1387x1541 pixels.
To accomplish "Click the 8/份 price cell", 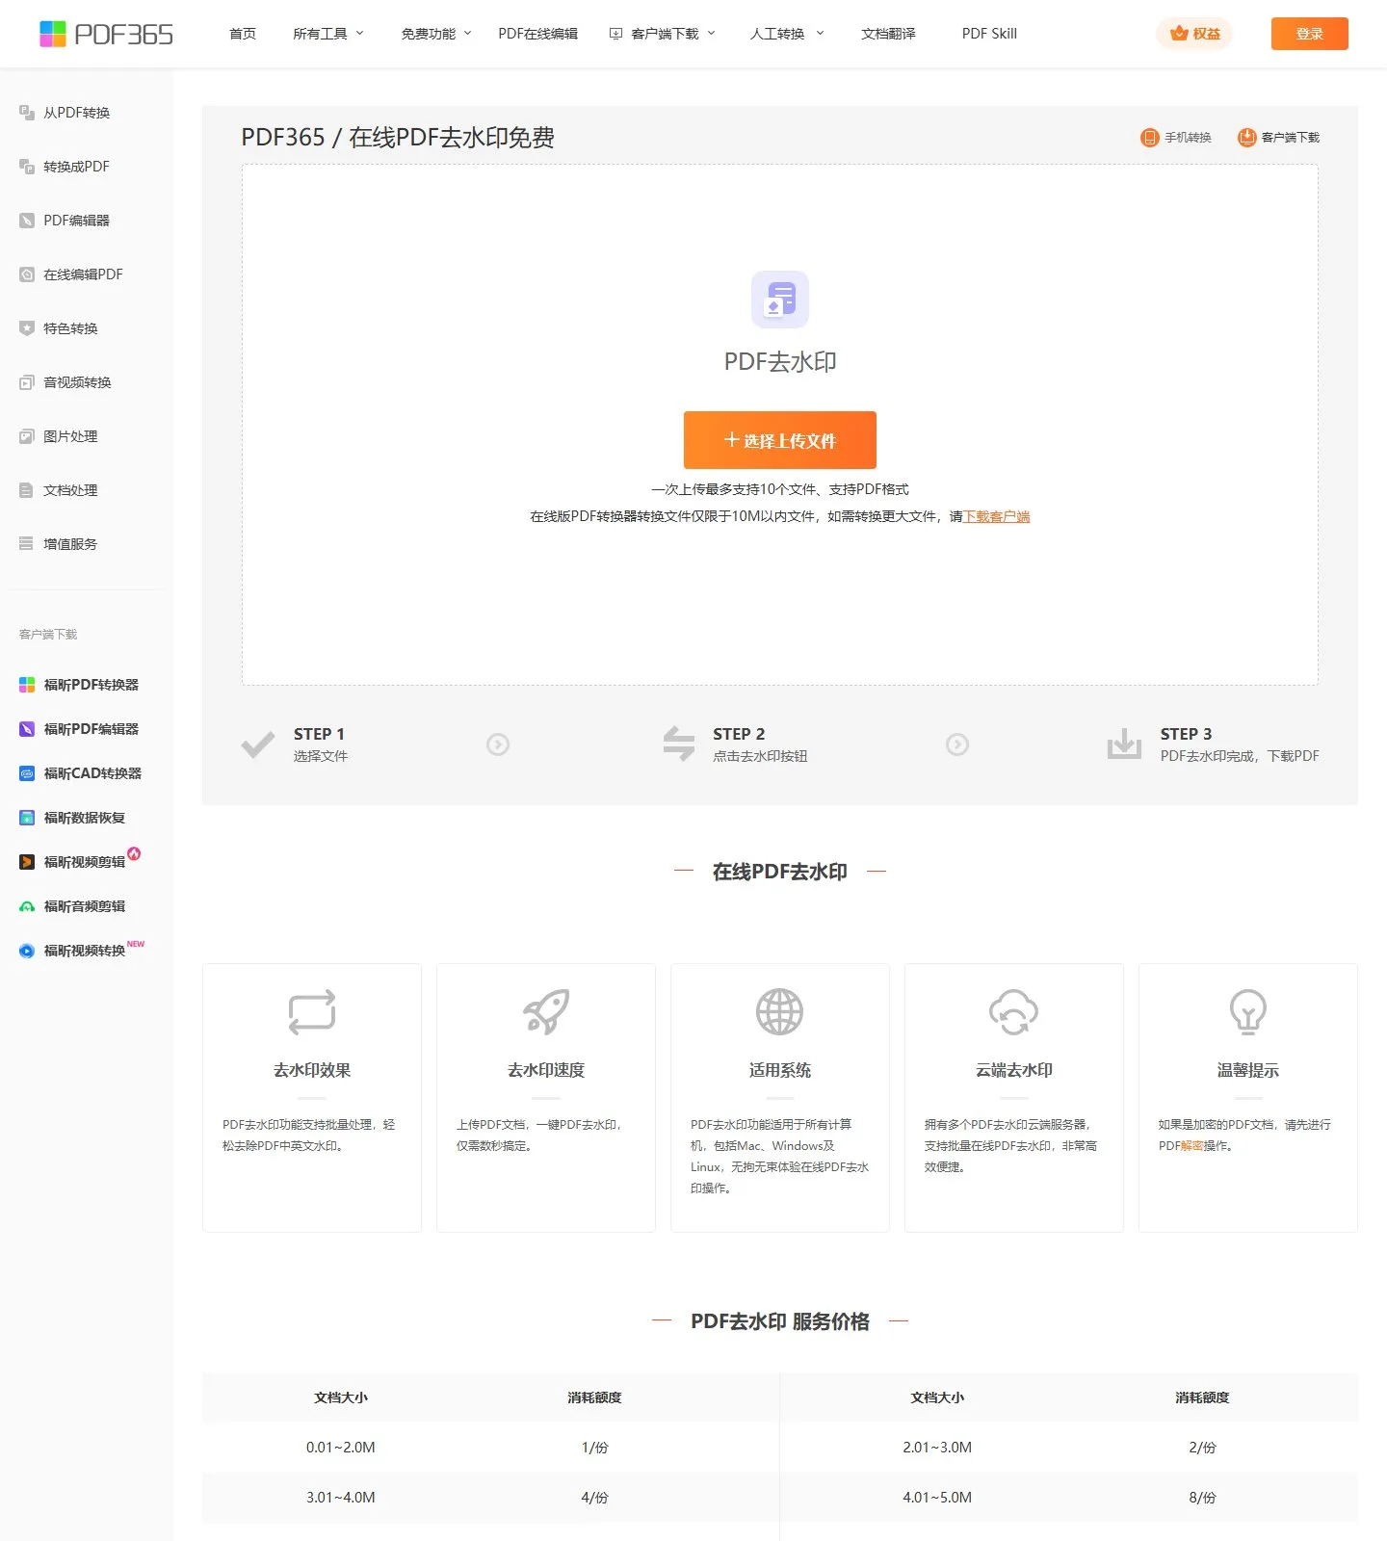I will point(1202,1498).
